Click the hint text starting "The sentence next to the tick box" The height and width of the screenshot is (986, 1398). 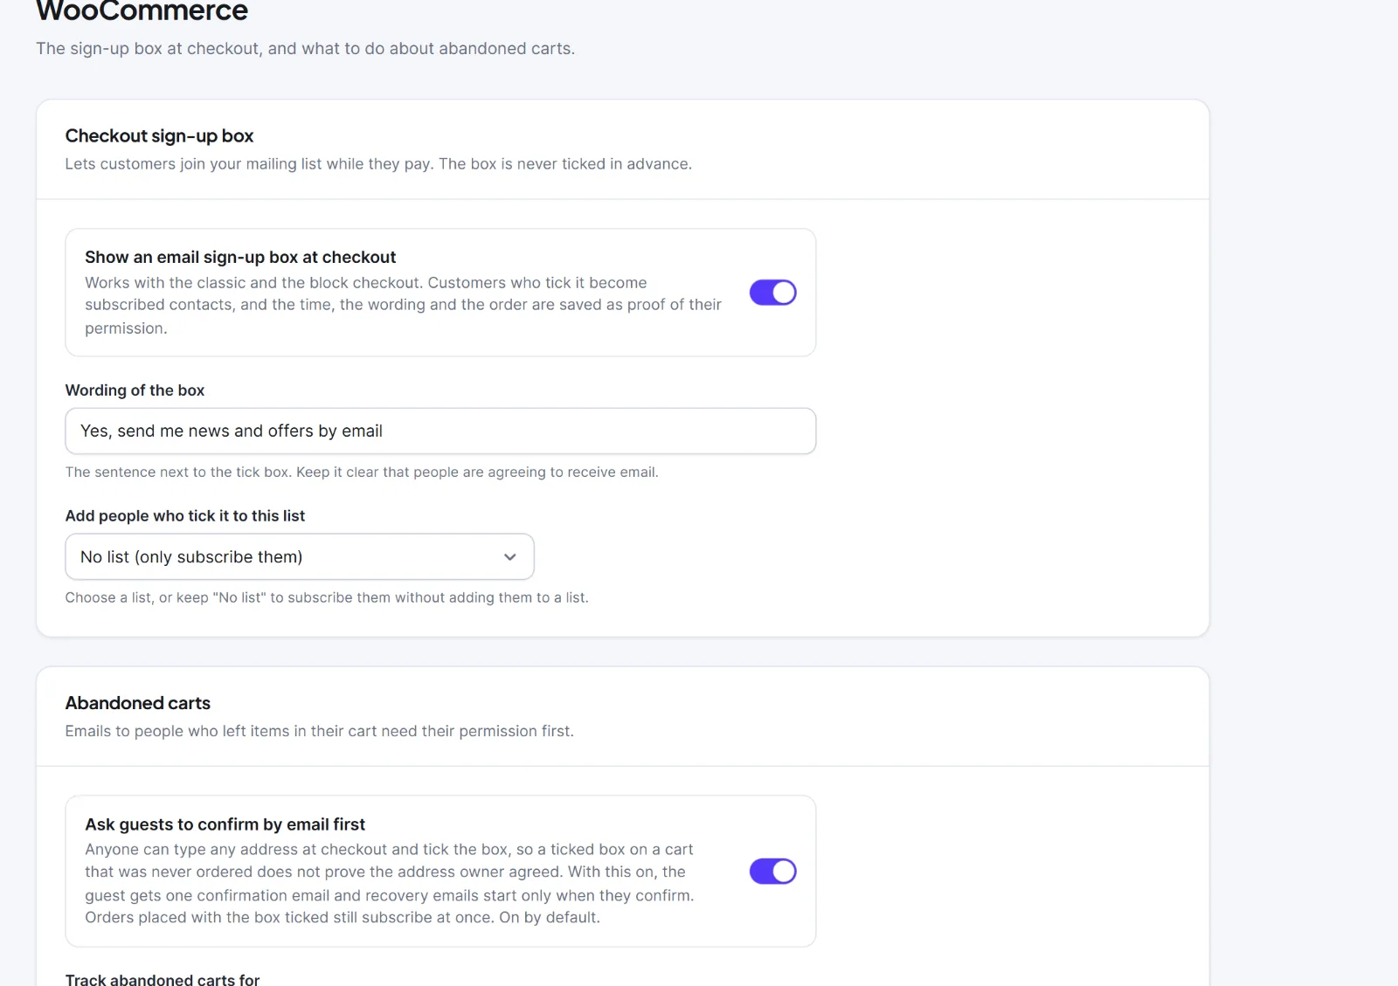click(x=362, y=472)
